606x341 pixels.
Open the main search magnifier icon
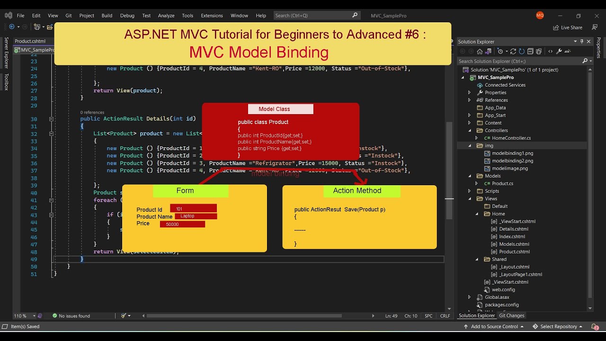355,15
